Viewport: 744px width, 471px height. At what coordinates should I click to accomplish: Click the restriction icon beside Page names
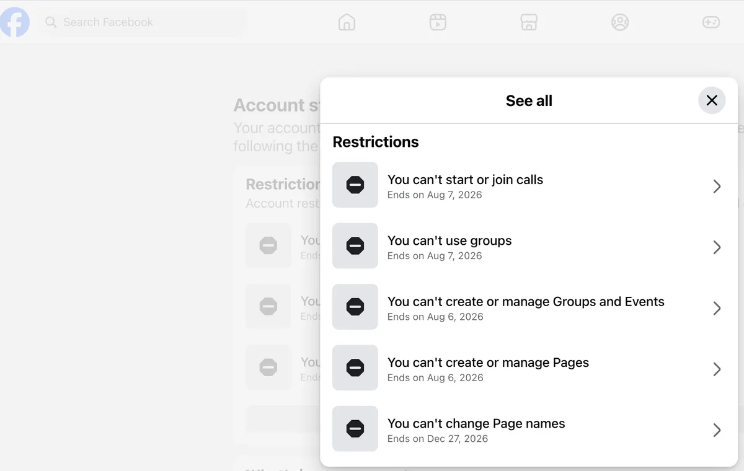pos(355,429)
